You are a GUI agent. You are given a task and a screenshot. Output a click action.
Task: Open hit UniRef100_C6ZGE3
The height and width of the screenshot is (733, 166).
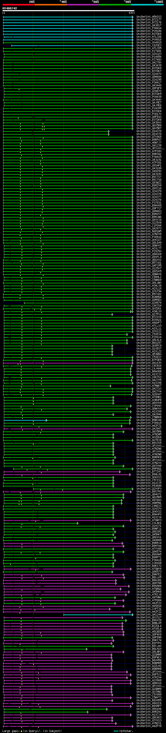coord(149,46)
